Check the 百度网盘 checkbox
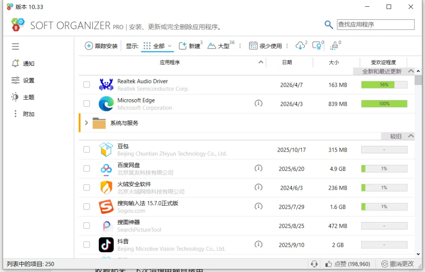 coord(87,169)
